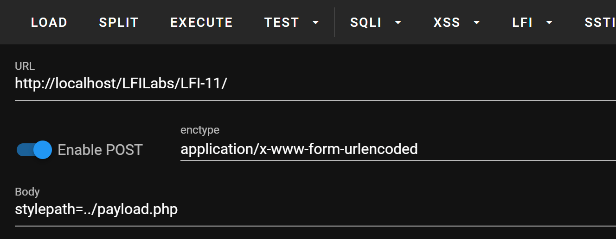Click the SPLIT button
The height and width of the screenshot is (239, 616).
(x=119, y=22)
